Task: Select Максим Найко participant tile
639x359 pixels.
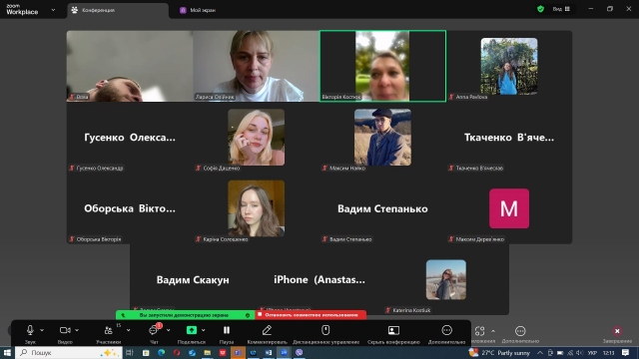Action: point(382,138)
